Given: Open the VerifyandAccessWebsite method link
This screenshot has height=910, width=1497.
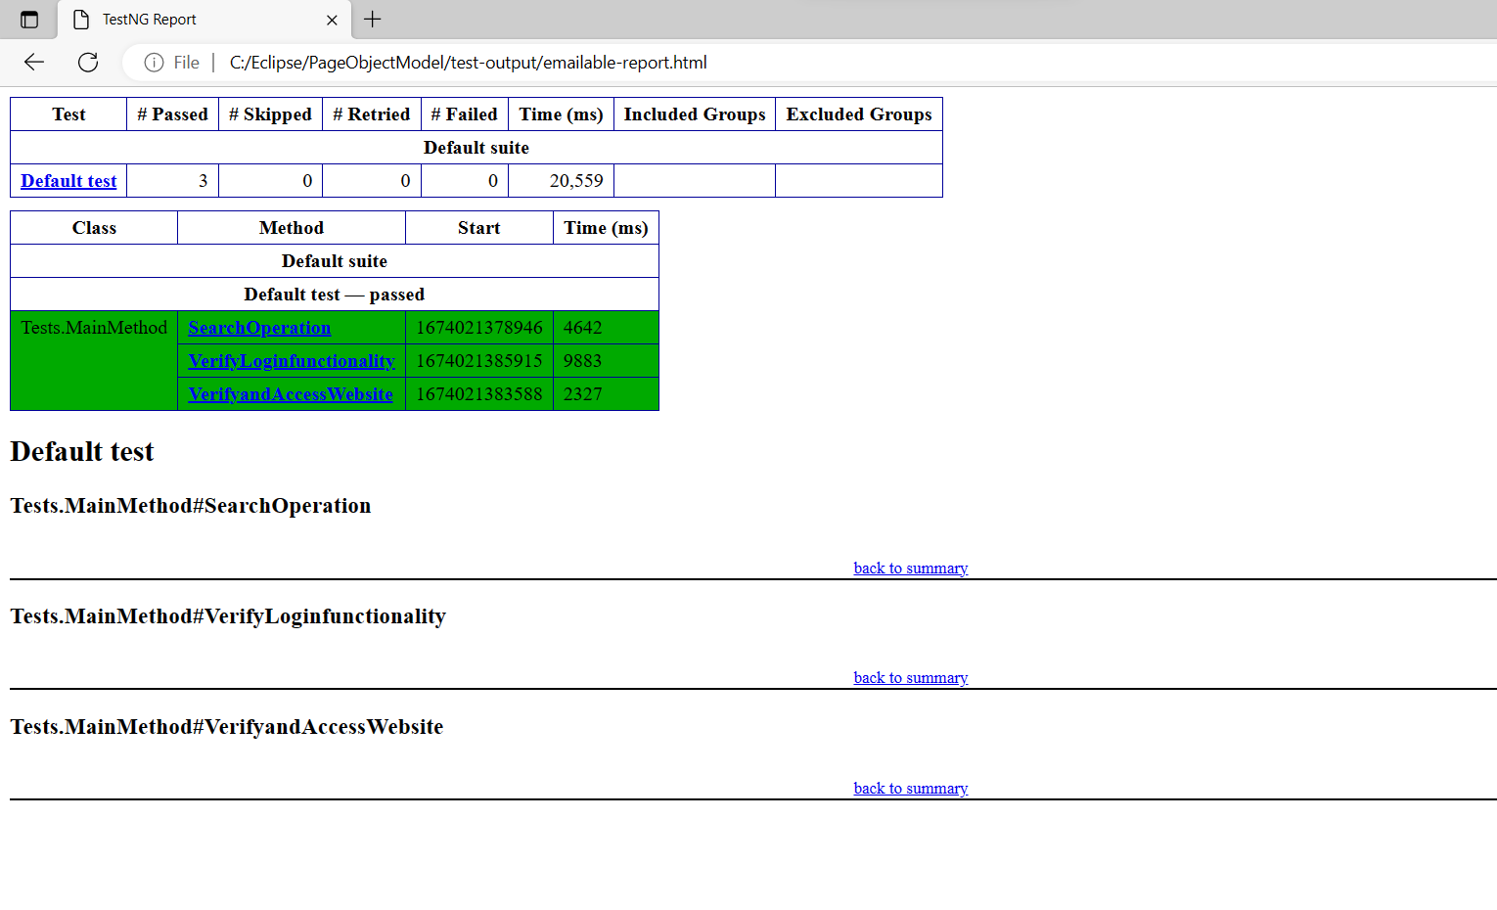Looking at the screenshot, I should click(x=291, y=394).
